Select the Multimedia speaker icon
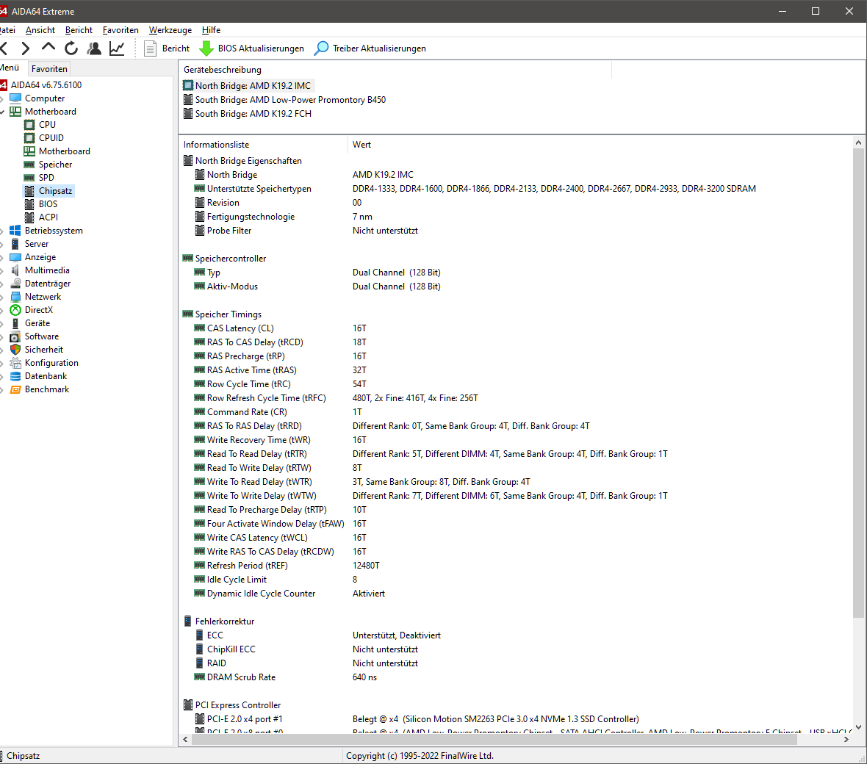The height and width of the screenshot is (764, 867). [15, 270]
